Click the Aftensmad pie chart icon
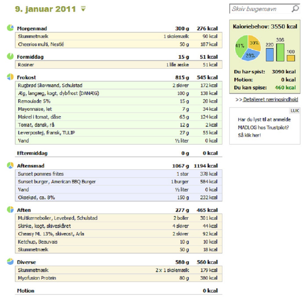The image size is (304, 299). pyautogui.click(x=10, y=165)
